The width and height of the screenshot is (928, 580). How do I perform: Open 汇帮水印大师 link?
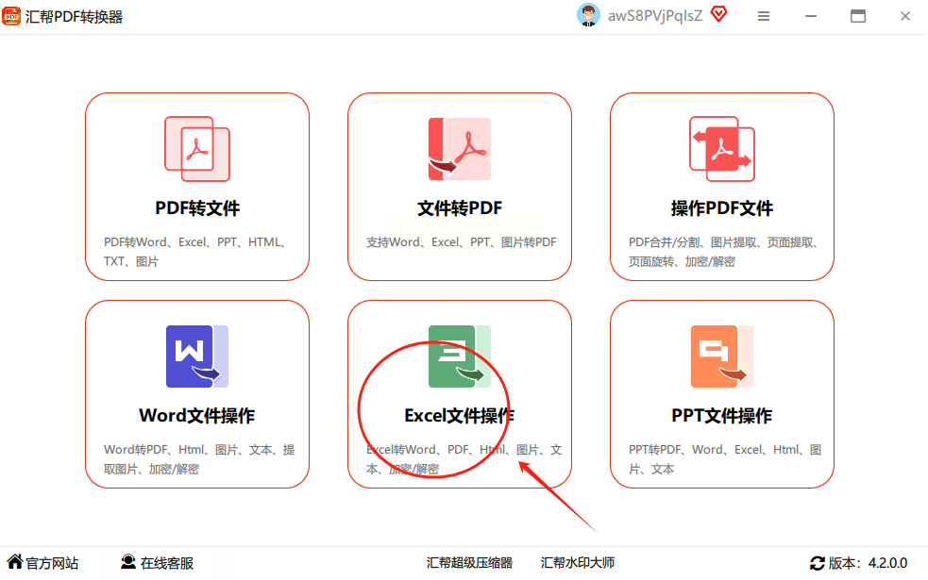578,563
